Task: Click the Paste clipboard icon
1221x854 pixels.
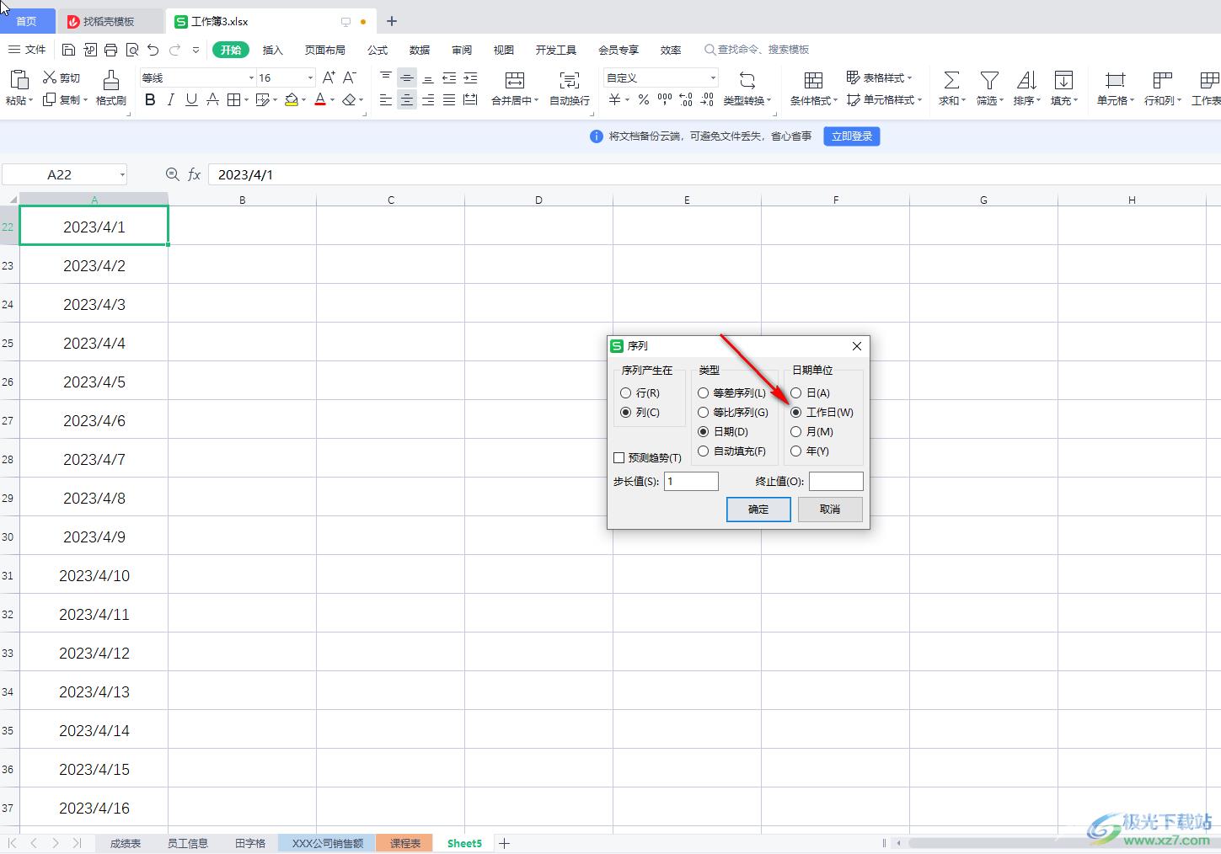Action: point(19,79)
